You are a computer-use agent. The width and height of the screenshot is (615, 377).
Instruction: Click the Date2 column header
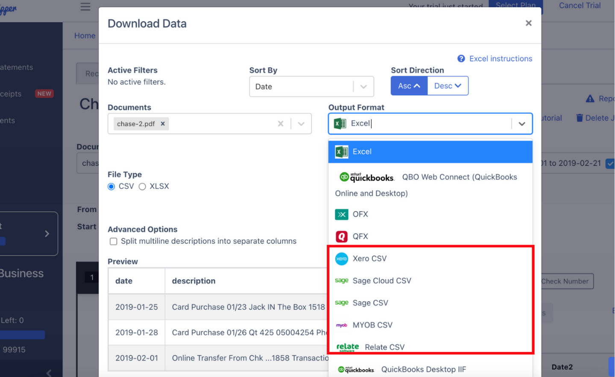point(562,367)
